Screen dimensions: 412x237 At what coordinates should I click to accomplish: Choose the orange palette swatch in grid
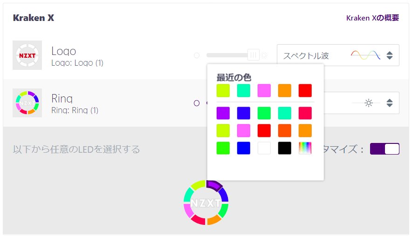tap(305, 131)
